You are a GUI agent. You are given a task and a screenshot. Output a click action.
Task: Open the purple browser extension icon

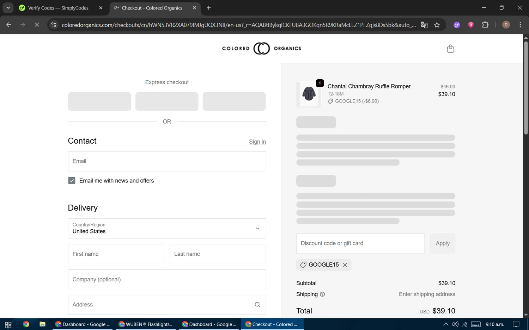pos(457,25)
